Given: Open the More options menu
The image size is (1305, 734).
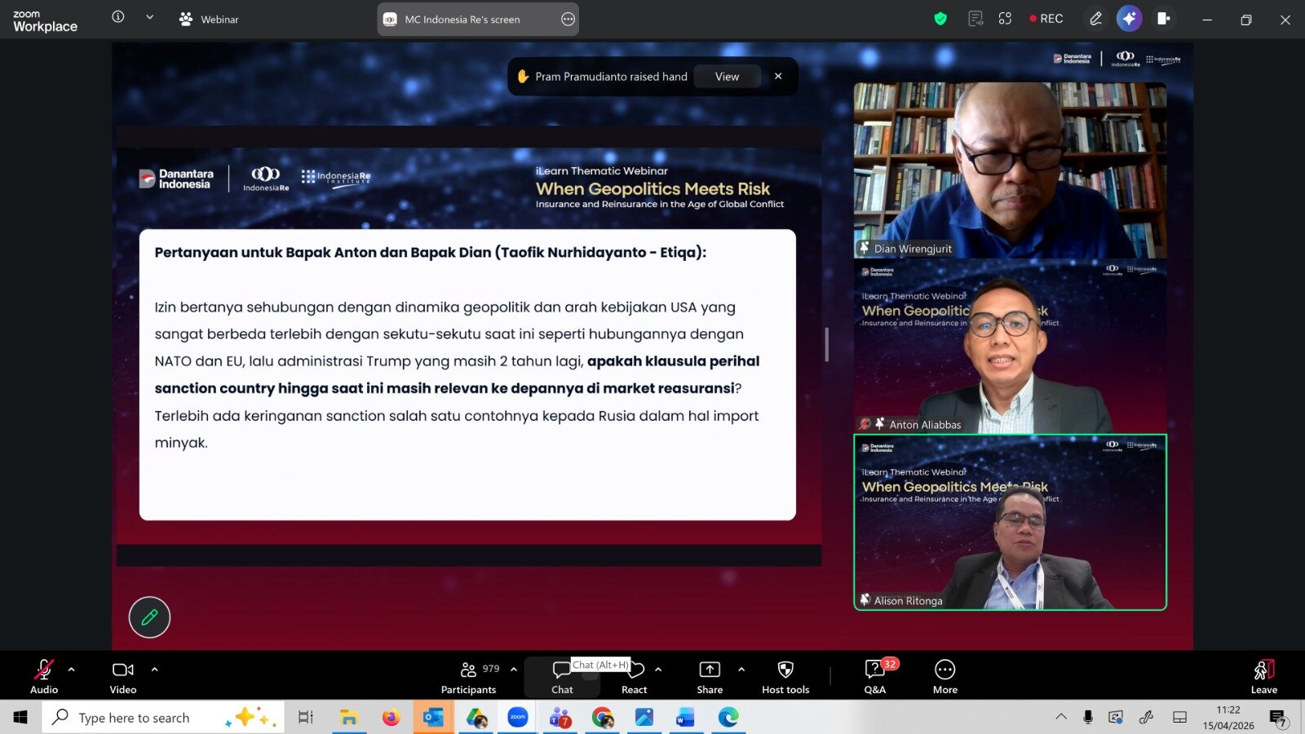Looking at the screenshot, I should pyautogui.click(x=945, y=676).
